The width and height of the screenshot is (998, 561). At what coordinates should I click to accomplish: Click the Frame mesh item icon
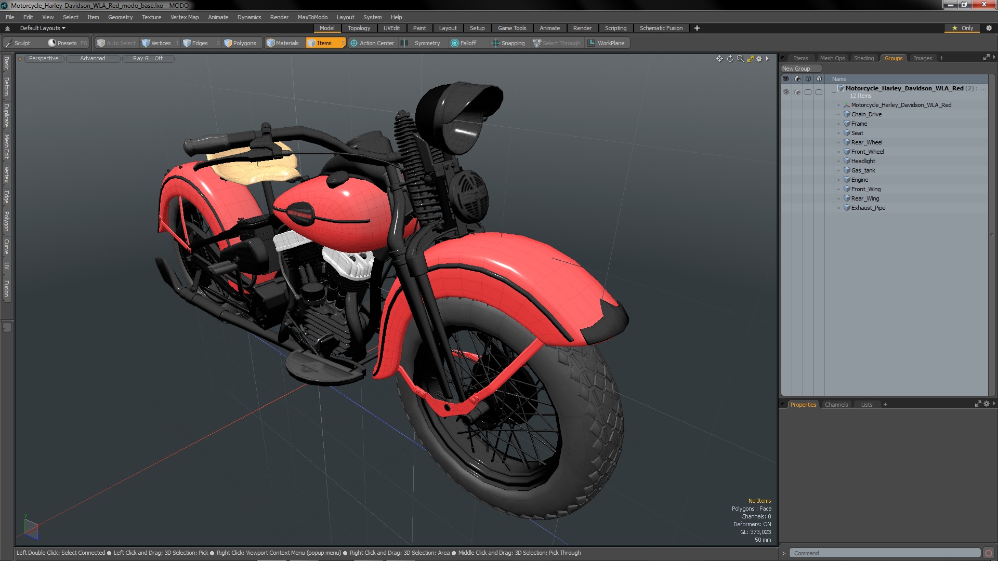tap(847, 124)
